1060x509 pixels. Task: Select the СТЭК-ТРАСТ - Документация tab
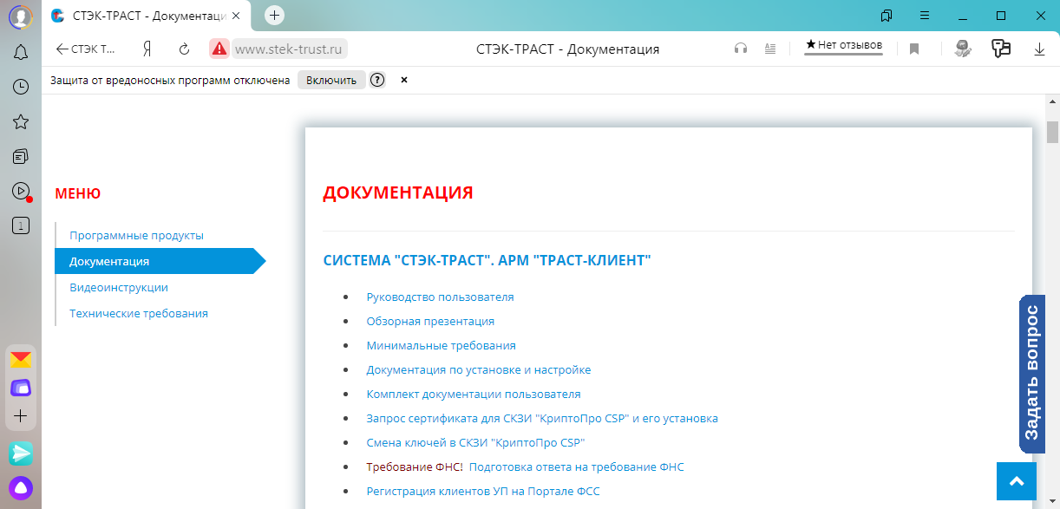click(x=144, y=16)
